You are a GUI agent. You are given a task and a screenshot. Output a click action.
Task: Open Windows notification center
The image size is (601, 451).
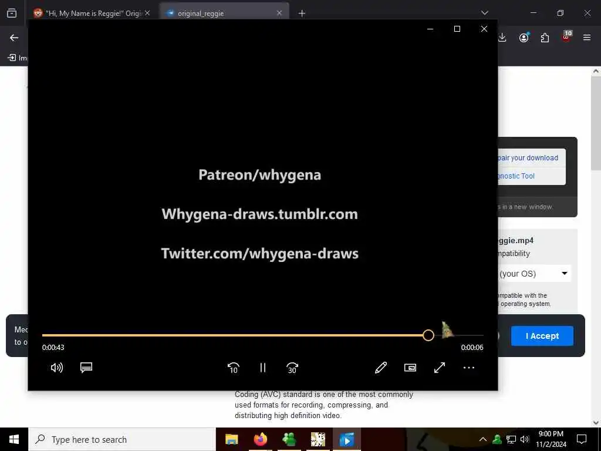(582, 439)
